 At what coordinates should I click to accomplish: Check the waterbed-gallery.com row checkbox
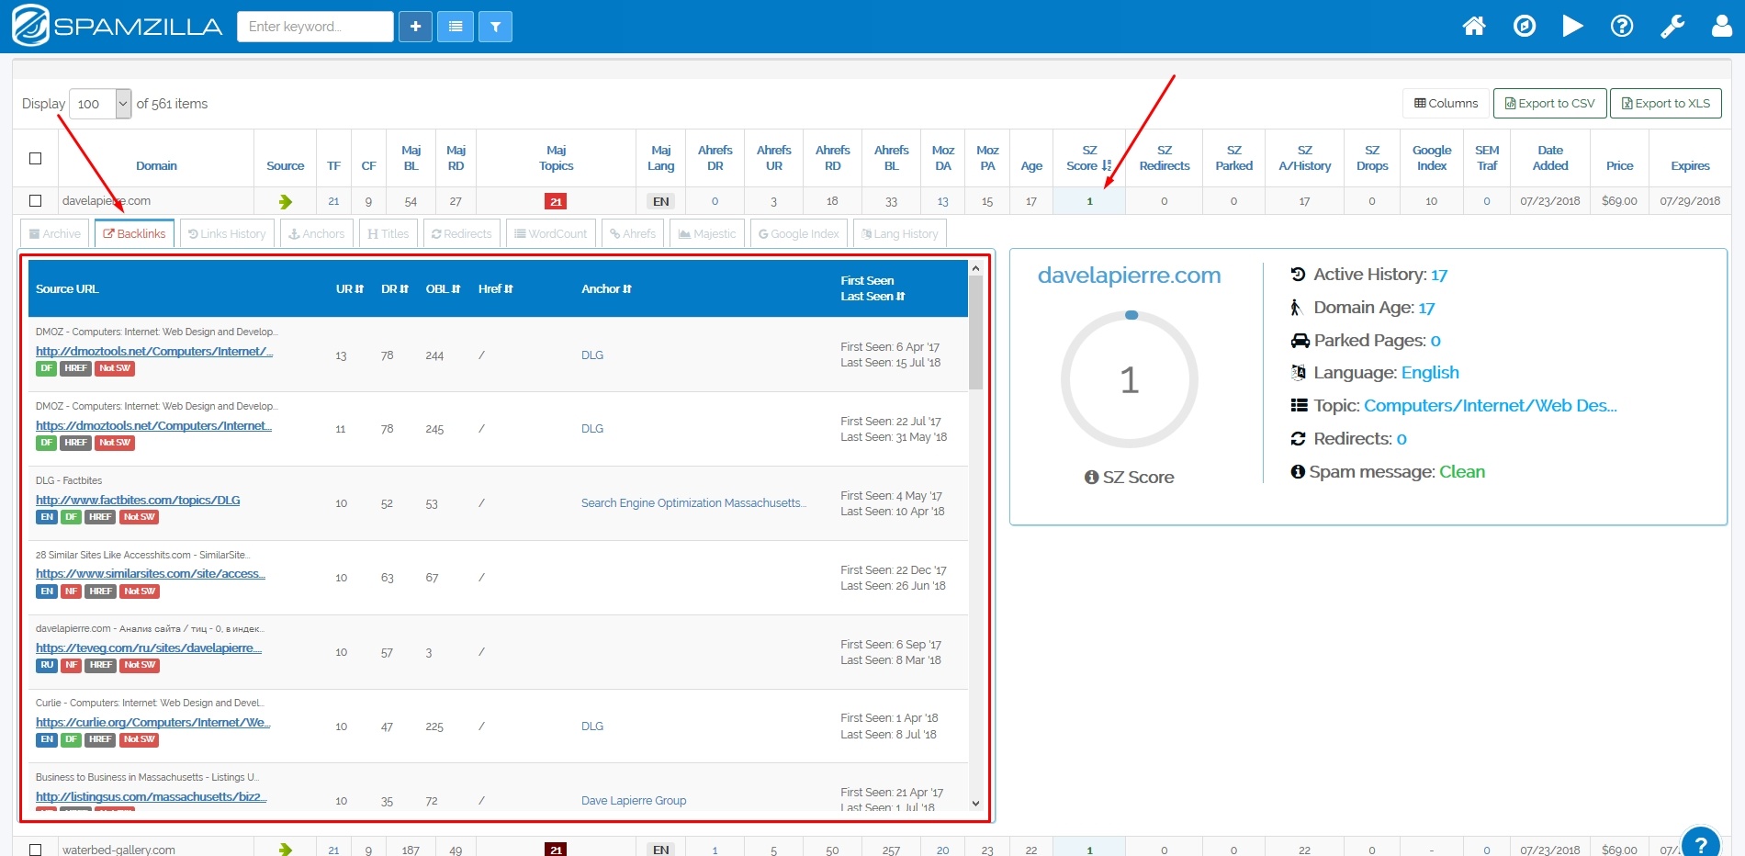coord(35,850)
